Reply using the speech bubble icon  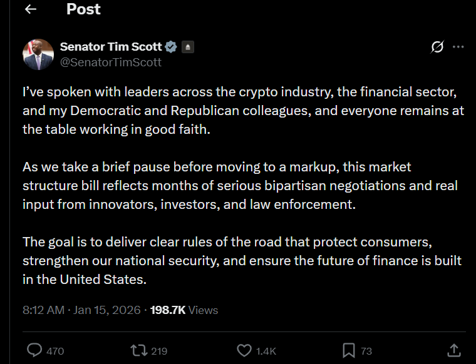click(x=35, y=350)
